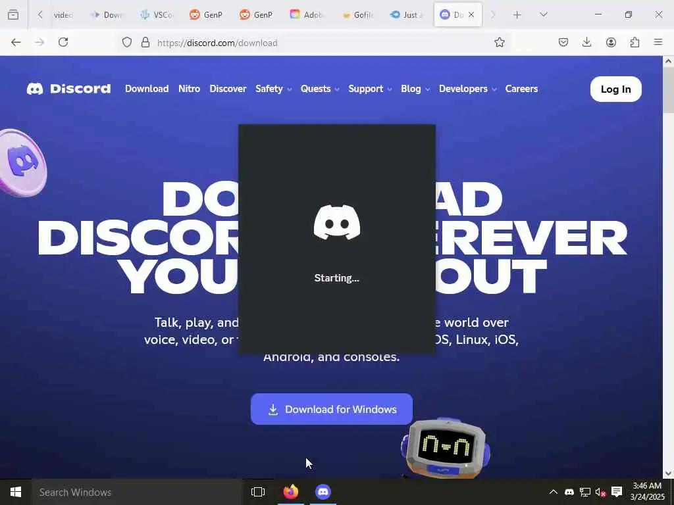The image size is (674, 505).
Task: Open the muted volume tray icon
Action: 600,492
